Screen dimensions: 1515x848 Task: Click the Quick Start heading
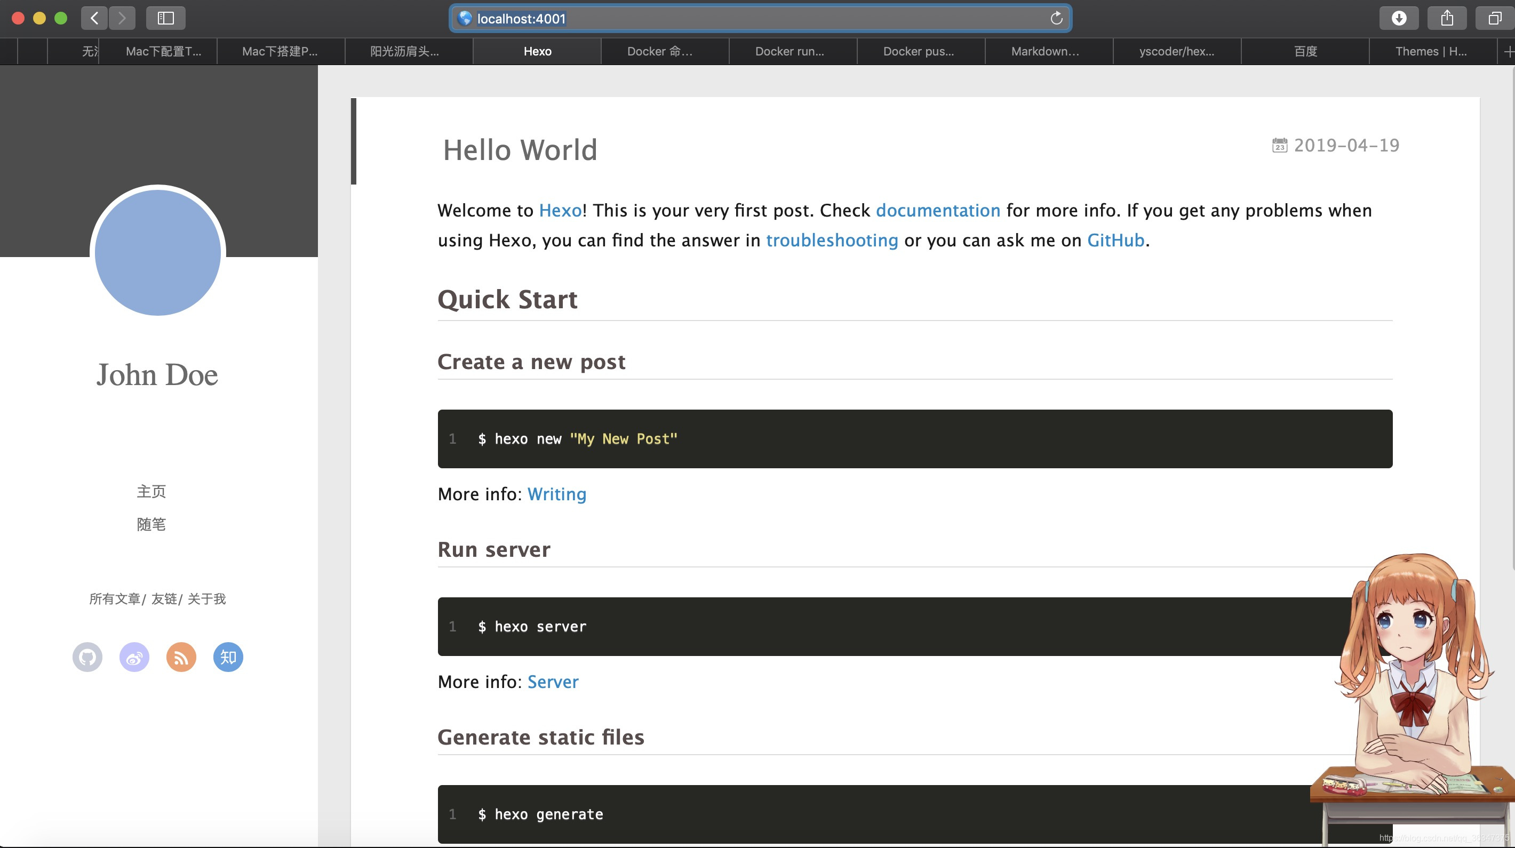[x=507, y=300]
